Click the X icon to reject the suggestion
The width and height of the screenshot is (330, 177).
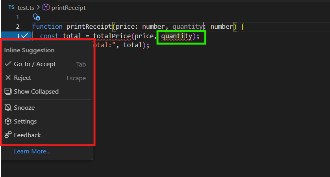[x=8, y=78]
